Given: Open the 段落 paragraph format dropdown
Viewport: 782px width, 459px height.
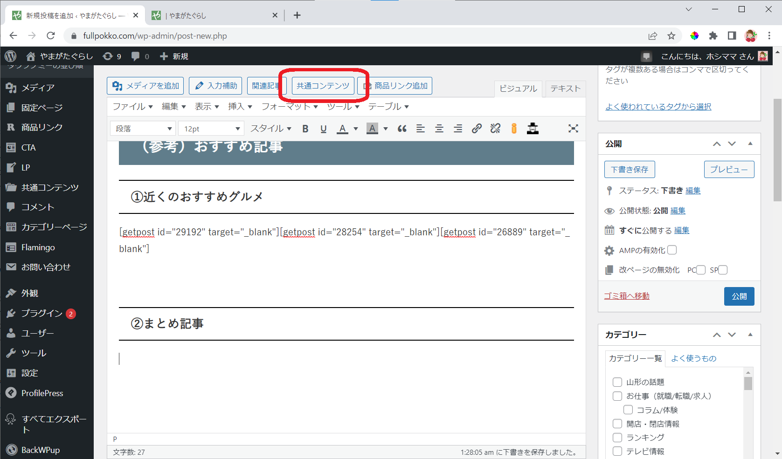Looking at the screenshot, I should pos(143,129).
